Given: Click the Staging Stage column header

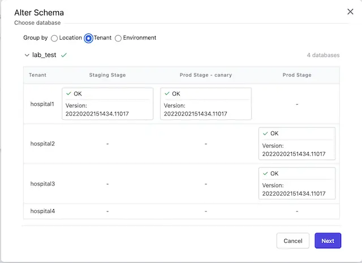Looking at the screenshot, I should pyautogui.click(x=107, y=75).
